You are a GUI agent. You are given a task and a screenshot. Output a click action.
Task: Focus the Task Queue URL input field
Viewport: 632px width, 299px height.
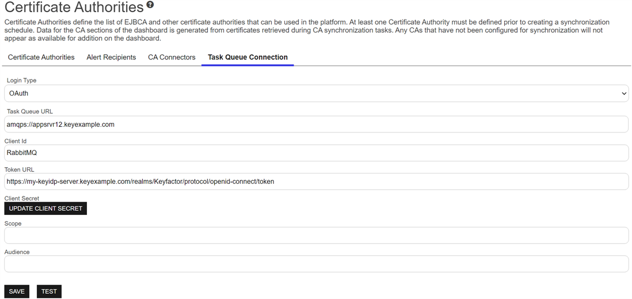pos(317,124)
